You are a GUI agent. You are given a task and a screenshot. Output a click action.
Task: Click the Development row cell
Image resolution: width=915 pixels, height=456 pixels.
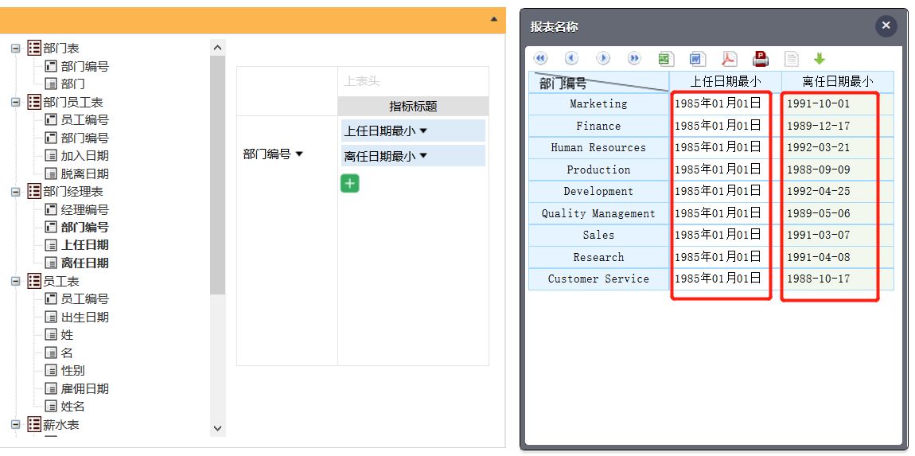coord(598,192)
